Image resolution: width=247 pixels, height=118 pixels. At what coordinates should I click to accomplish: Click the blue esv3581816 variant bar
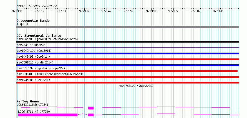tap(128, 65)
